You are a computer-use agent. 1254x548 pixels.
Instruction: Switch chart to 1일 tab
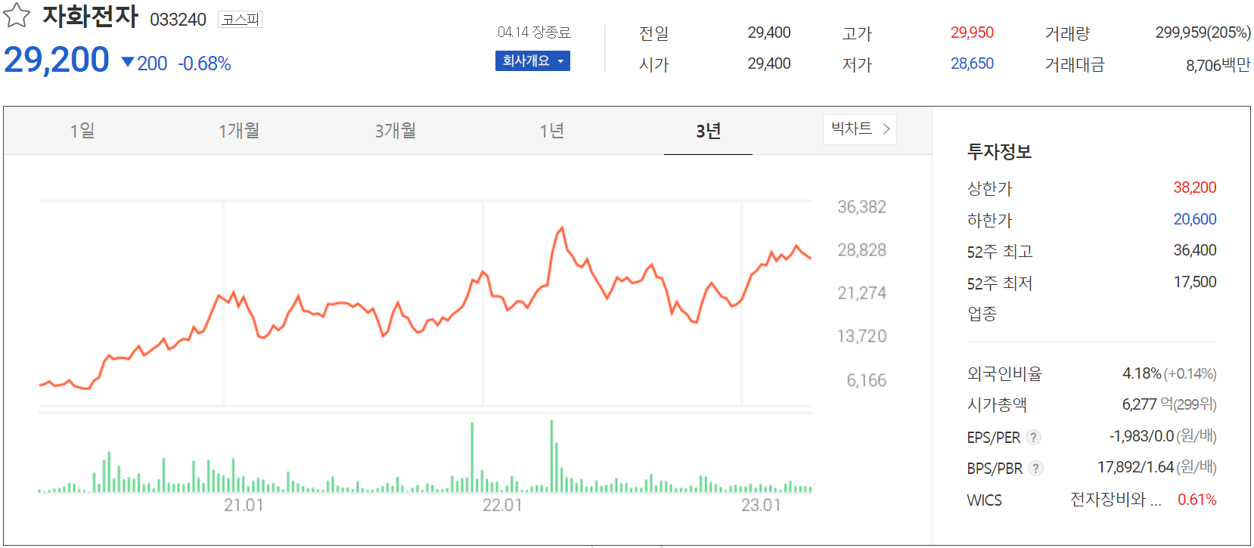82,131
